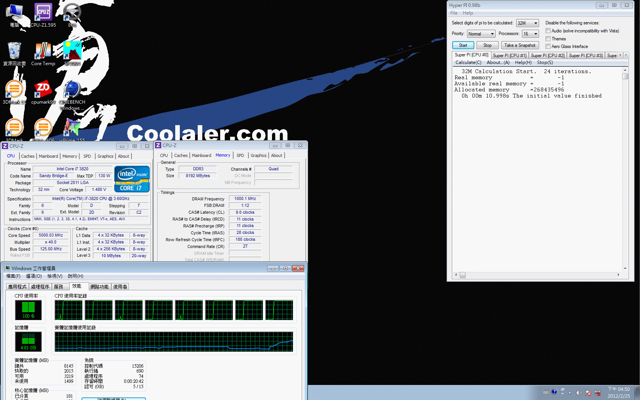This screenshot has height=400, width=640.
Task: Open the 檔案(F) menu in Task Manager
Action: coord(13,276)
